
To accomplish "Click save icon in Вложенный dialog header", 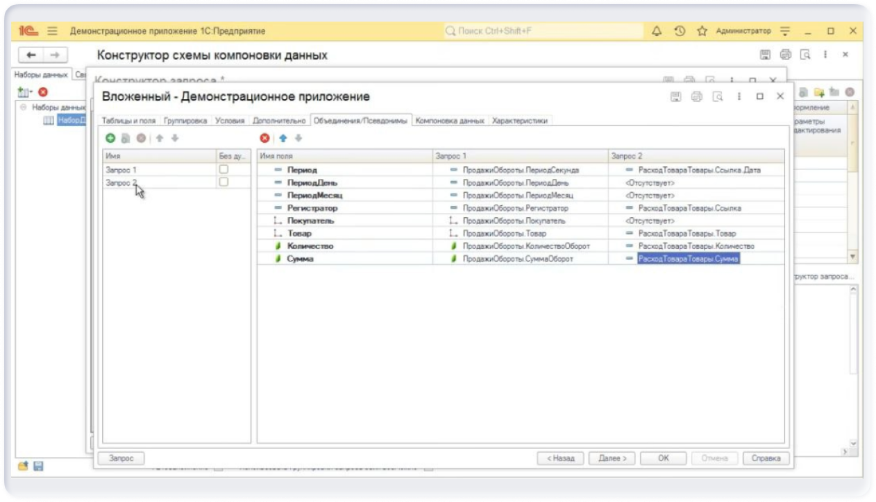I will [x=675, y=96].
